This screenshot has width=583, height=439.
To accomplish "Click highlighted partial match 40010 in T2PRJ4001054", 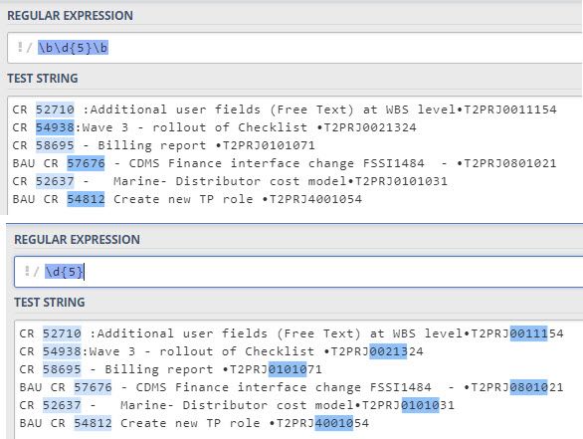I will click(334, 423).
